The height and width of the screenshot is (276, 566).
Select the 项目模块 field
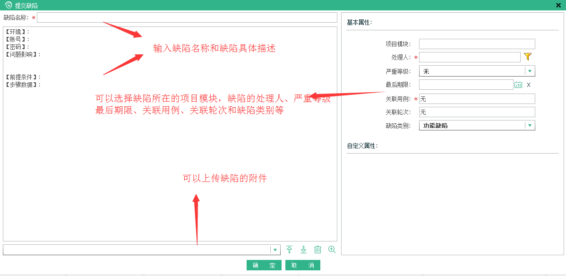pos(477,44)
